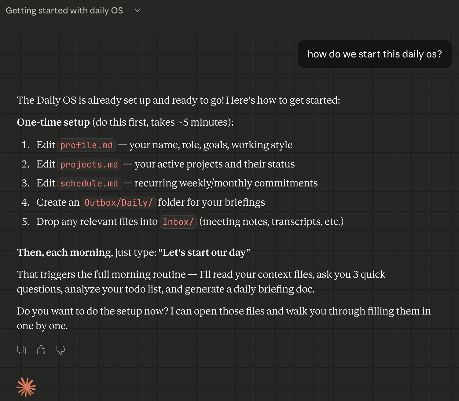Click list item five about dropping relevant files
This screenshot has width=459, height=401.
[182, 222]
